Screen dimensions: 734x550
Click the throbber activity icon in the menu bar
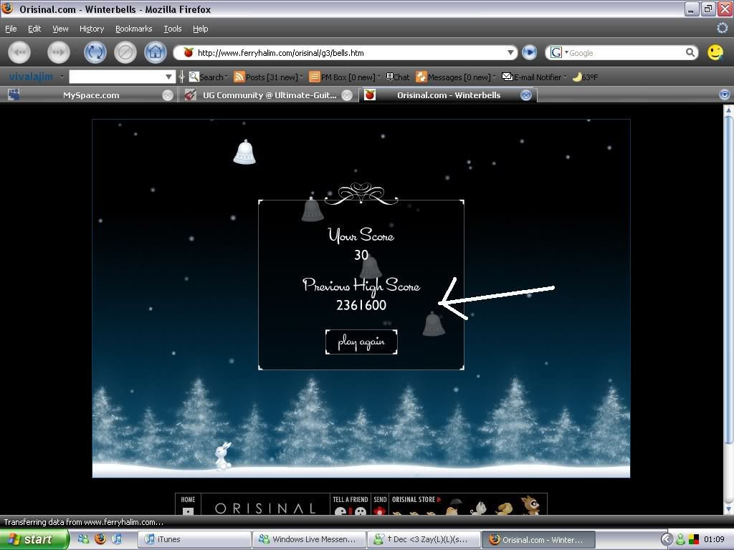point(723,28)
